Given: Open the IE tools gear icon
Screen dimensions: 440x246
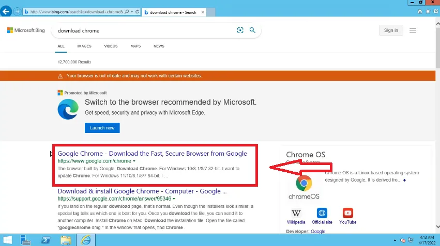Looking at the screenshot, I should [x=435, y=11].
